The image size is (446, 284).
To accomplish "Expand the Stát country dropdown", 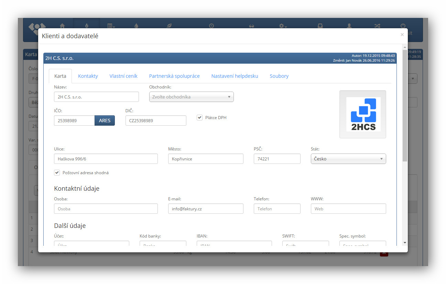I will [348, 159].
